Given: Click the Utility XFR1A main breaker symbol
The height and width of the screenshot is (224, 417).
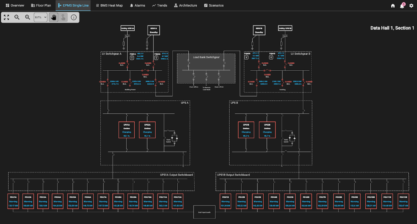Looking at the screenshot, I should 128,65.
